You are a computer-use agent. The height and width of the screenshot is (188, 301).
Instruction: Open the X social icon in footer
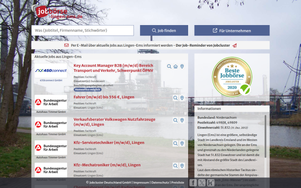coord(202,182)
